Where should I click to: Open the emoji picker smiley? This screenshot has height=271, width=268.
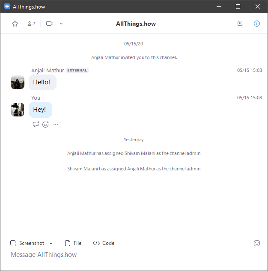click(x=257, y=243)
